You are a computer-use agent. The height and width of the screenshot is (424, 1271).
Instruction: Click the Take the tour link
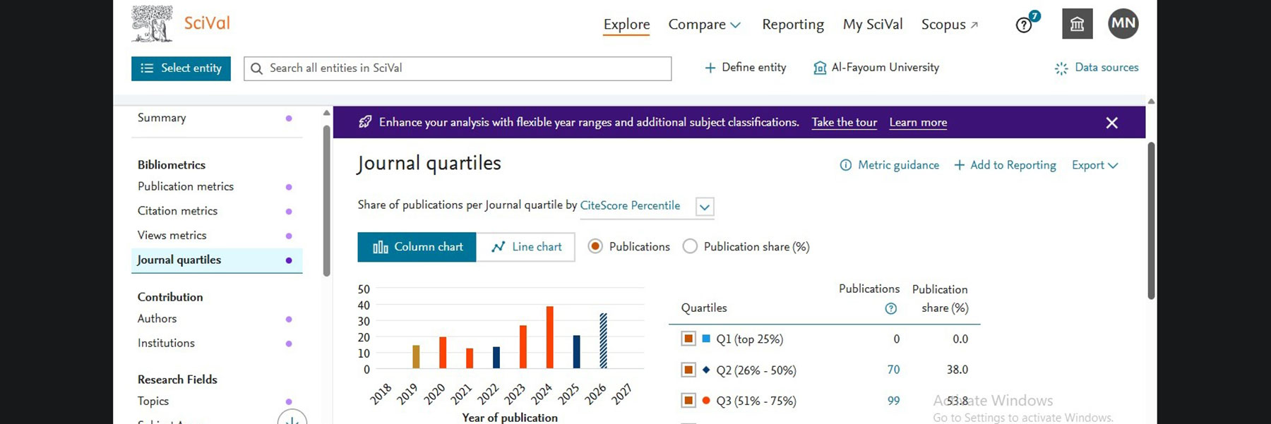coord(845,122)
